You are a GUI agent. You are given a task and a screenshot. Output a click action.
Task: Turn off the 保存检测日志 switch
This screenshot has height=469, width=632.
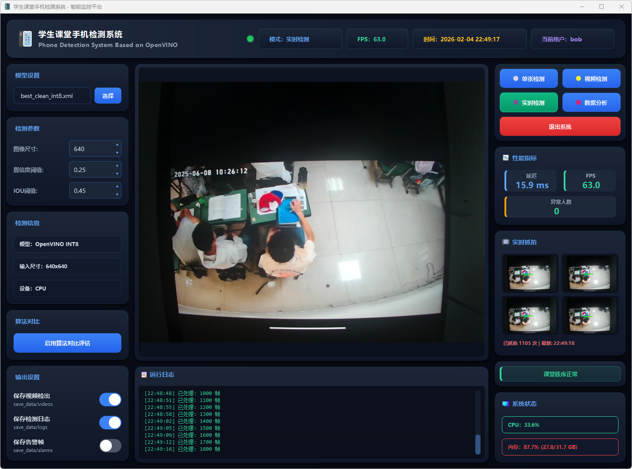click(x=110, y=423)
